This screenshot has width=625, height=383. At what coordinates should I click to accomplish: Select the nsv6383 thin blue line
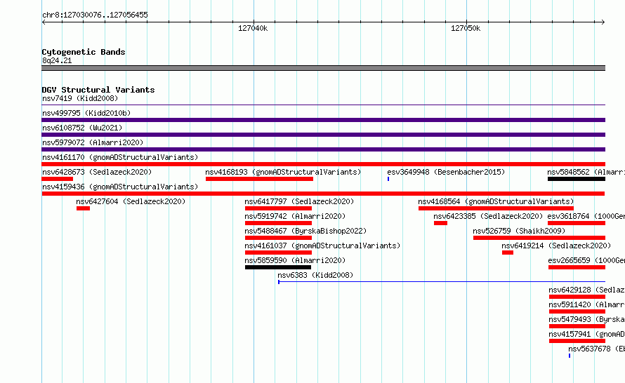442,282
